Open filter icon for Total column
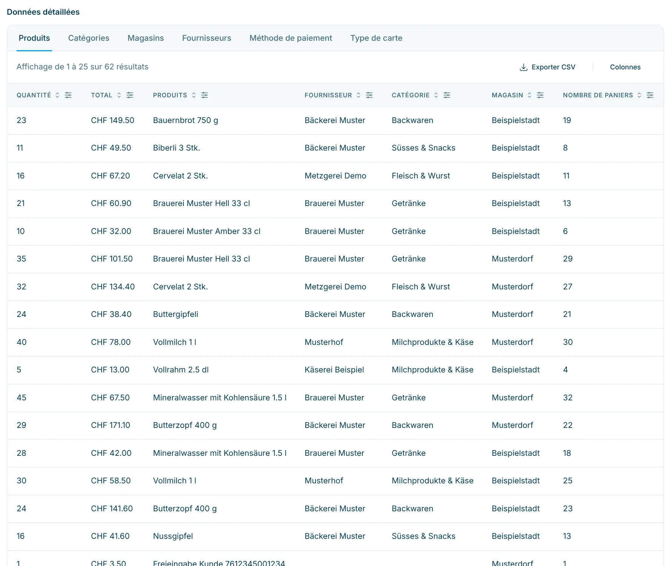This screenshot has width=671, height=566. [130, 95]
